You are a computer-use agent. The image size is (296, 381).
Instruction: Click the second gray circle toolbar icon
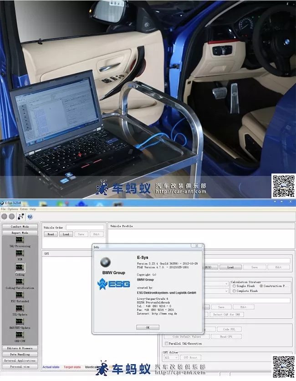[12, 216]
